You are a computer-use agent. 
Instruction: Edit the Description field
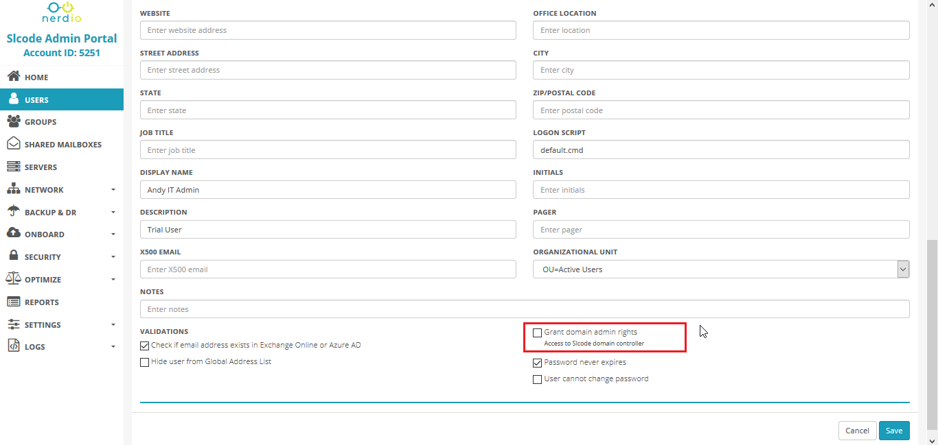(328, 230)
